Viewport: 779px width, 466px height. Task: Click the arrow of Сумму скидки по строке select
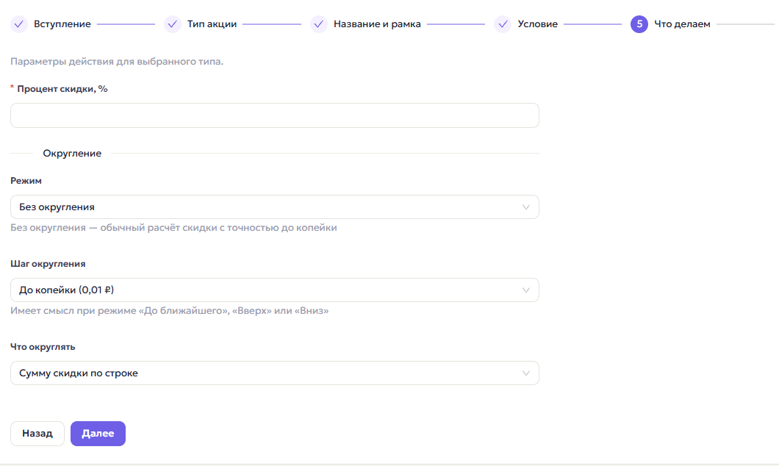pyautogui.click(x=525, y=373)
